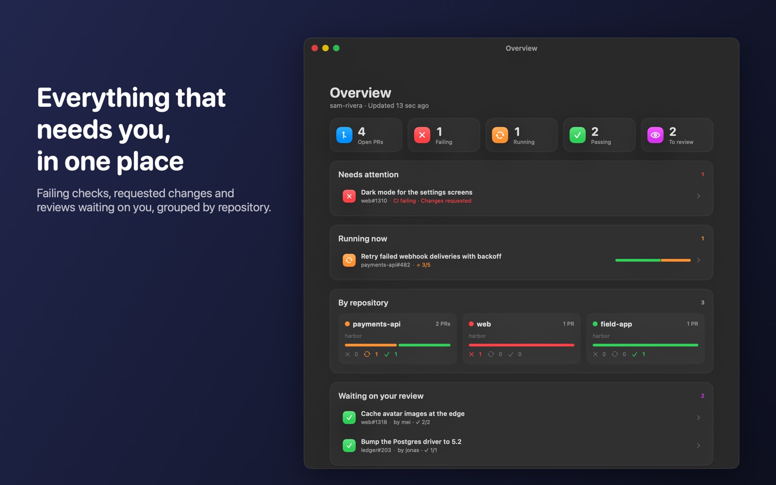Open the payments-api repository card
776x485 pixels.
coord(398,339)
